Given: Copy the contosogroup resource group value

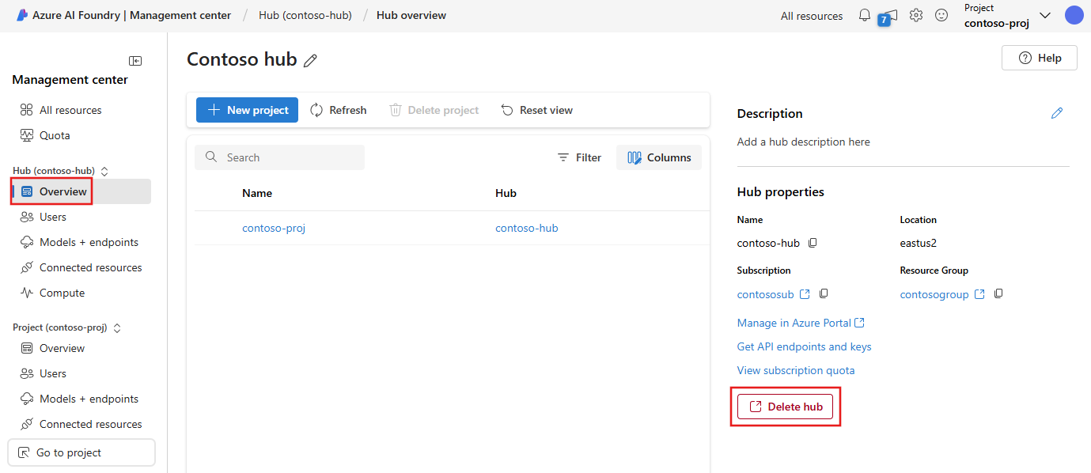Looking at the screenshot, I should [998, 293].
